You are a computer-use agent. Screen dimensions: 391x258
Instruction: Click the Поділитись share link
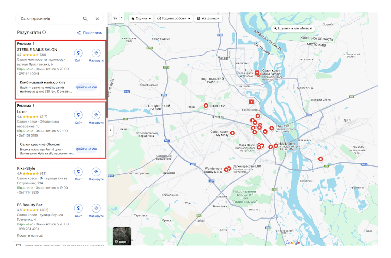(x=89, y=33)
